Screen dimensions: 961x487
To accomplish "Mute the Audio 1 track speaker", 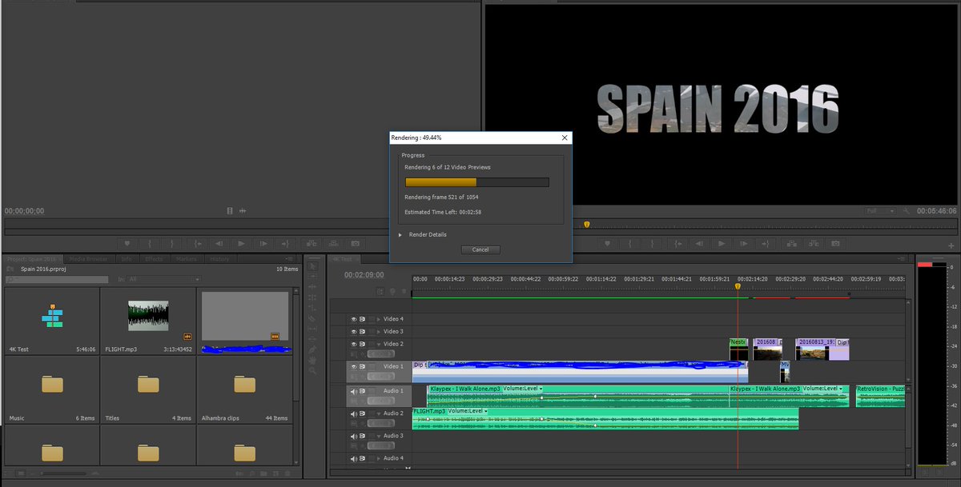I will [x=354, y=391].
